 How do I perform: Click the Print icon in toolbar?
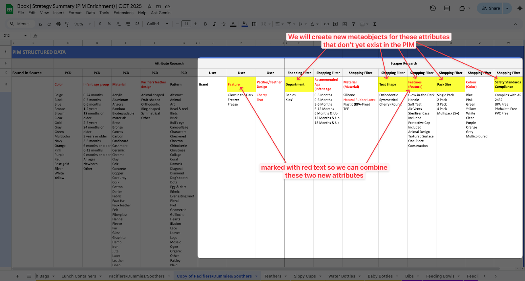click(x=58, y=24)
